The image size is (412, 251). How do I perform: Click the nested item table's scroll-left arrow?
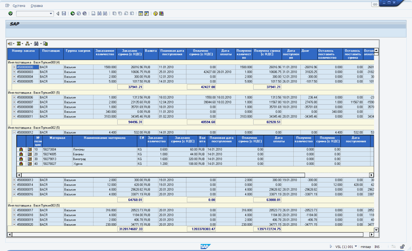[x=19, y=175]
